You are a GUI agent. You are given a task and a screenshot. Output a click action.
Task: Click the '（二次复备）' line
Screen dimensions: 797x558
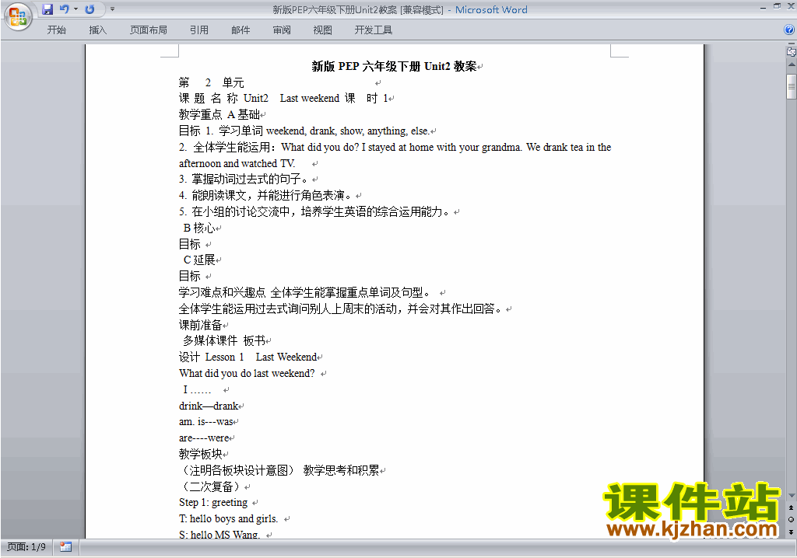[x=211, y=487]
